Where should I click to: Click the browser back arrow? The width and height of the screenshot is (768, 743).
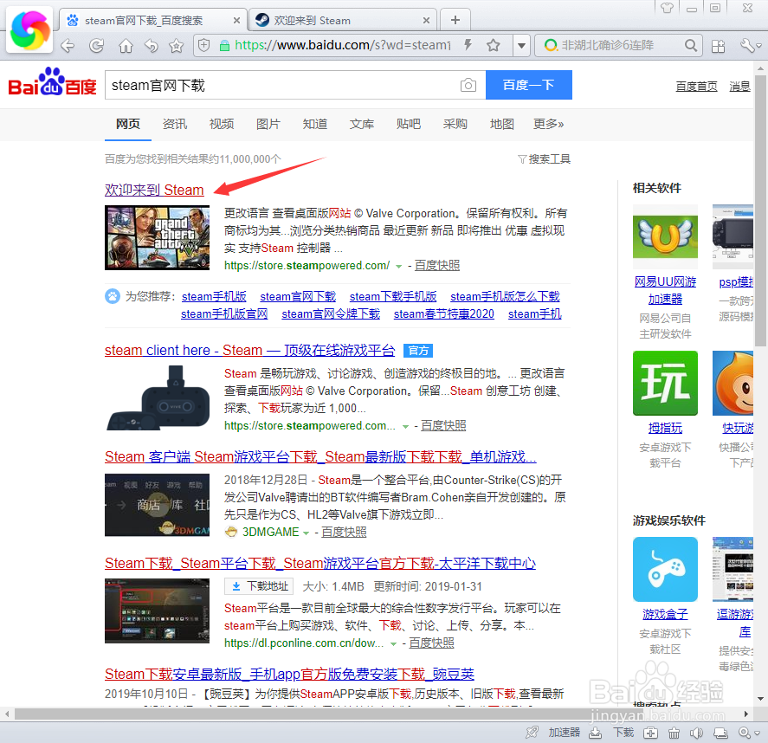pyautogui.click(x=67, y=46)
